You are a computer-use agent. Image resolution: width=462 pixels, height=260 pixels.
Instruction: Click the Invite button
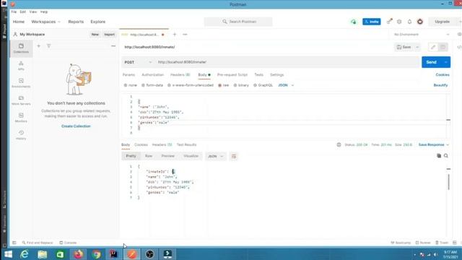371,22
